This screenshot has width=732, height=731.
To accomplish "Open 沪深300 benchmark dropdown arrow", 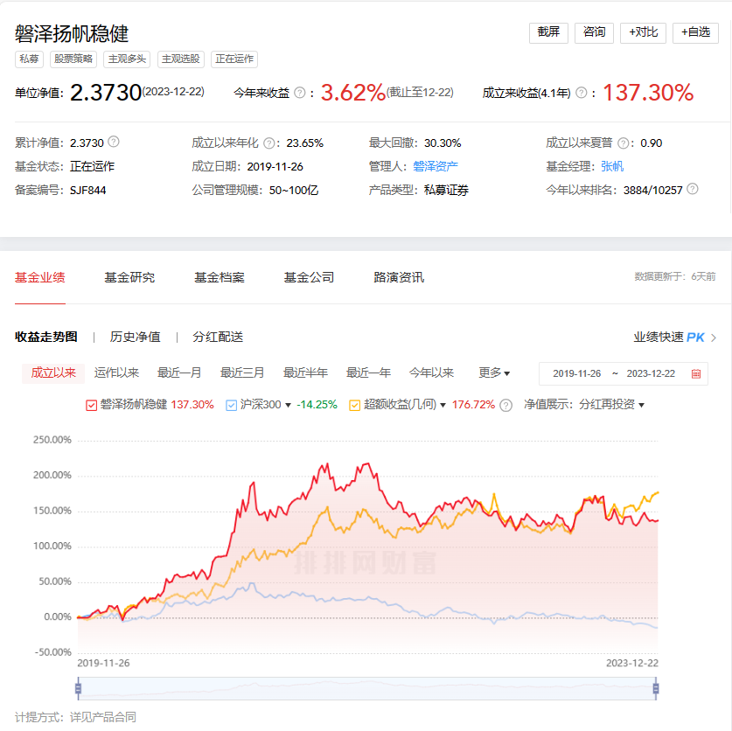I will click(288, 405).
